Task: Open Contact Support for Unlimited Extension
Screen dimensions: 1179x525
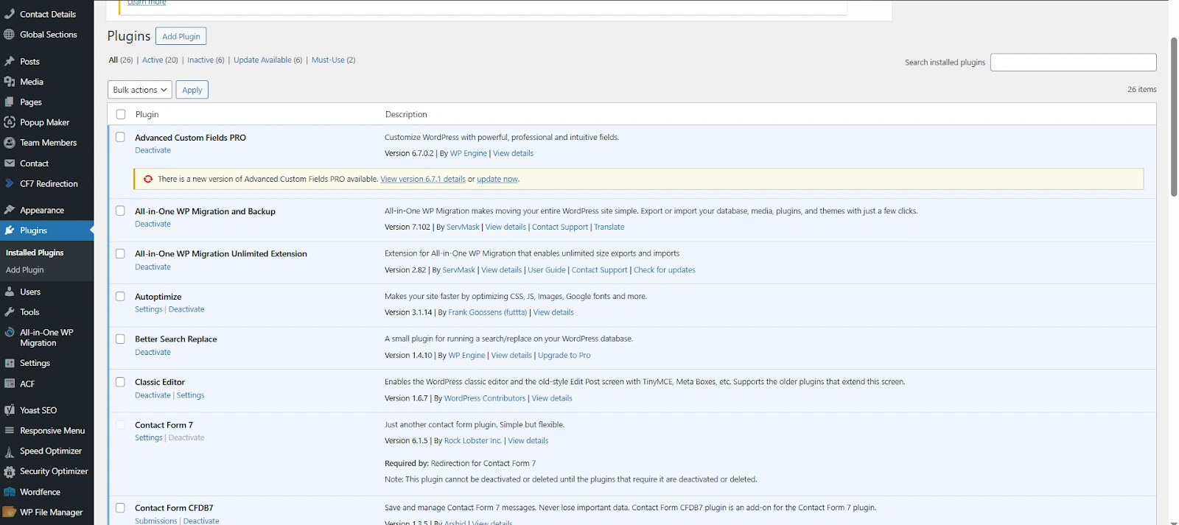Action: click(600, 270)
